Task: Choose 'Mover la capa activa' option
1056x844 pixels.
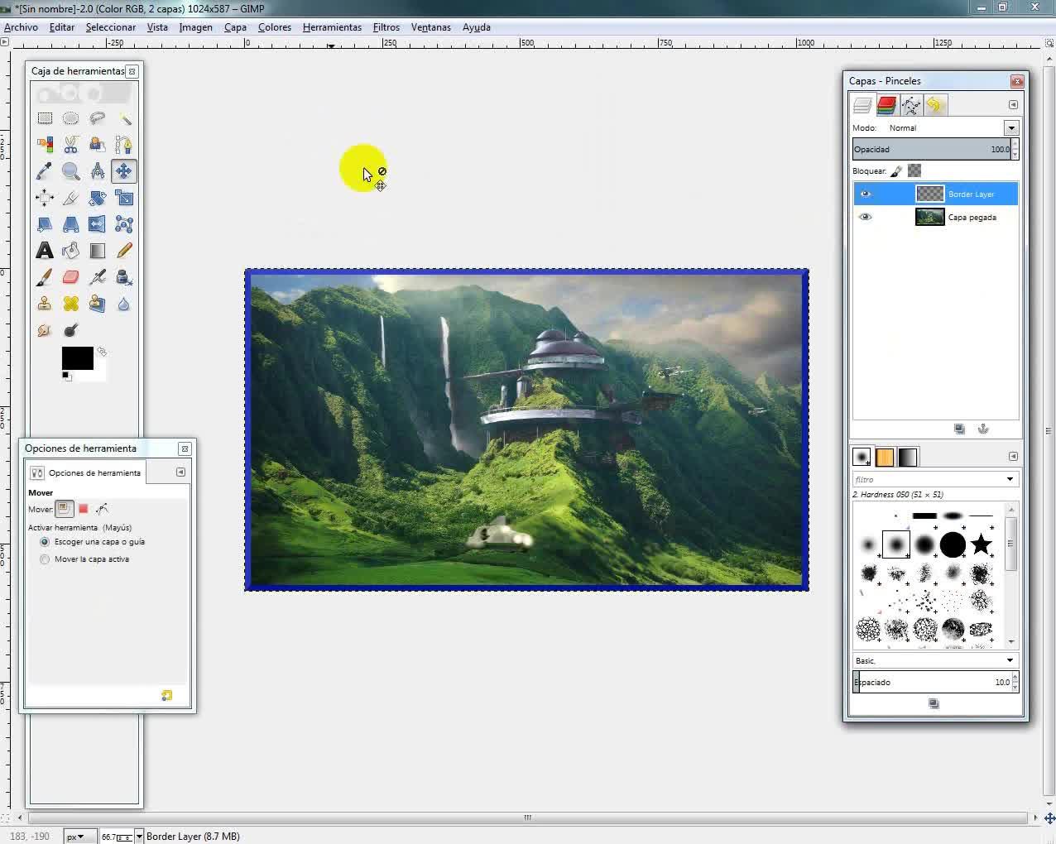Action: (46, 559)
